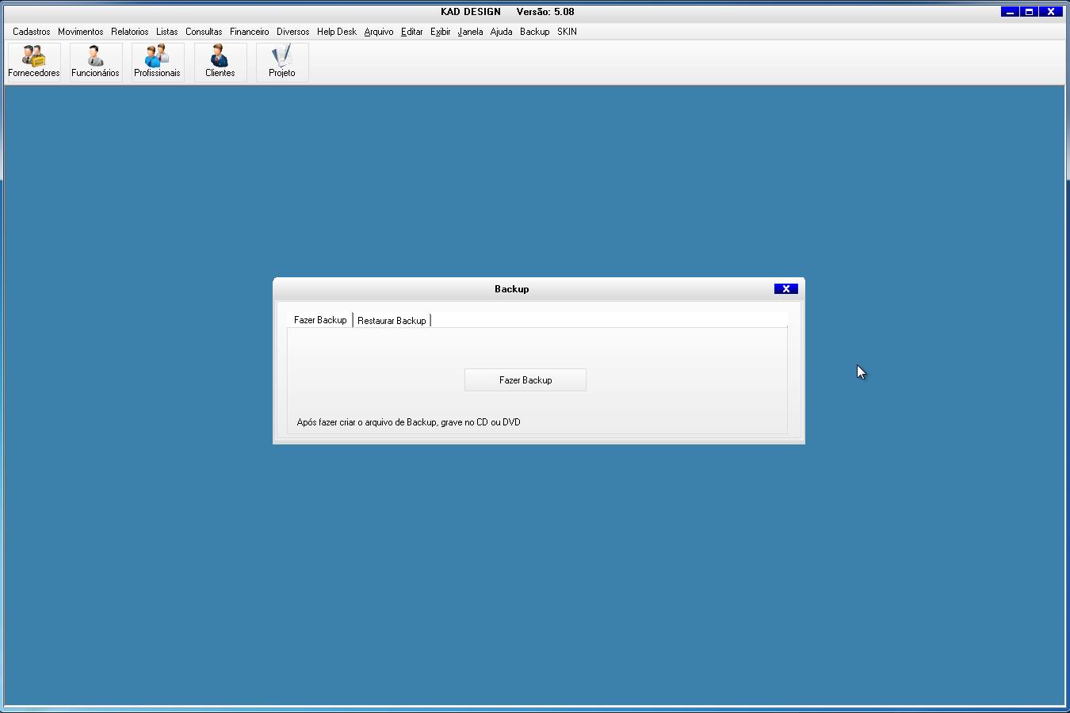Click the SKIN menu item
Image resolution: width=1070 pixels, height=713 pixels.
tap(567, 32)
